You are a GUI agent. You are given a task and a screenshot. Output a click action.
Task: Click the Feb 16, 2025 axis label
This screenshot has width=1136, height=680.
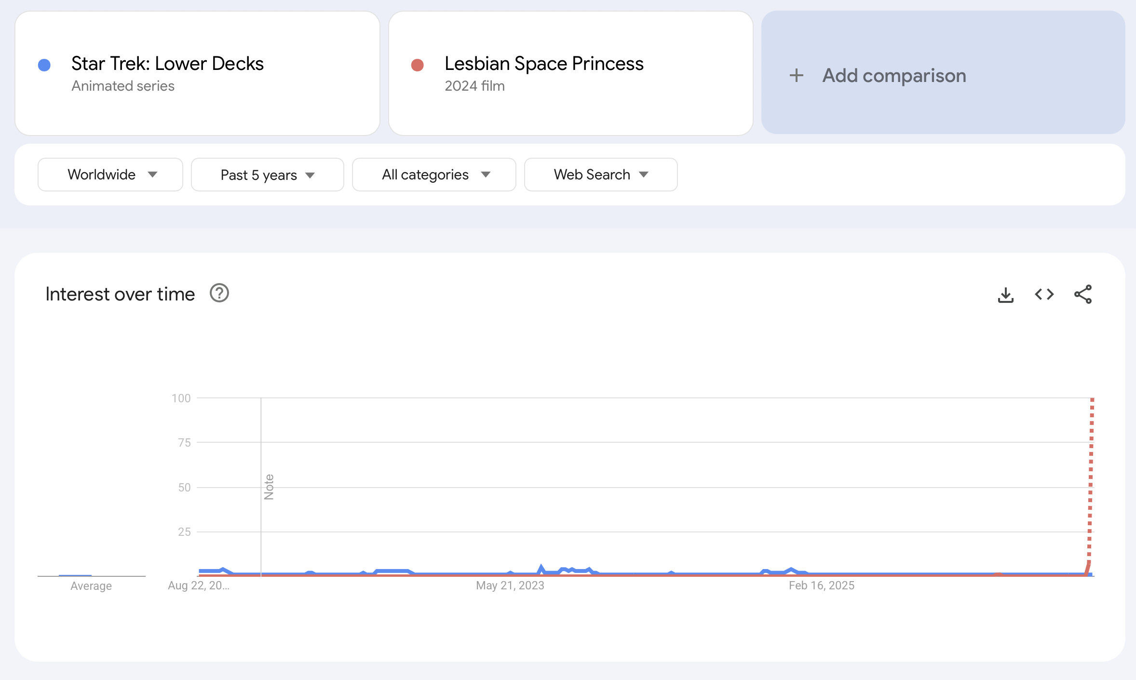(x=822, y=585)
